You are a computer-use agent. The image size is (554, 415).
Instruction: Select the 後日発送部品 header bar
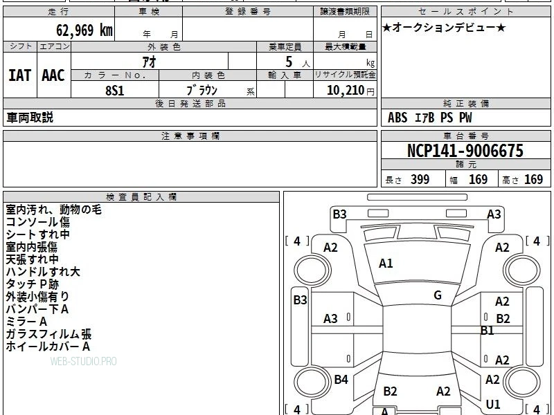coord(190,103)
